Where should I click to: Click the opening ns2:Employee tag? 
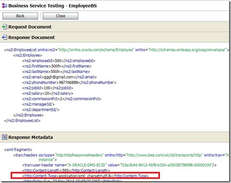(28, 55)
